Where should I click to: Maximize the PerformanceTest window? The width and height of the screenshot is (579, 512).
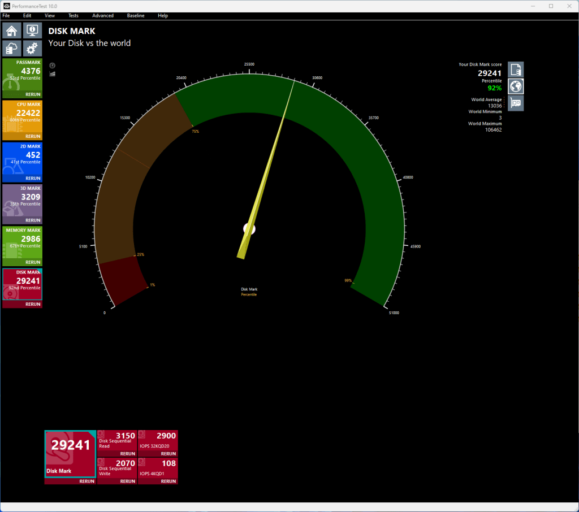pyautogui.click(x=551, y=6)
